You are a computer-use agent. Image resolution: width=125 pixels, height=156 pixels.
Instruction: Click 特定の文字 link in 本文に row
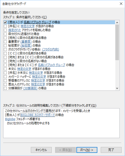click(24, 69)
